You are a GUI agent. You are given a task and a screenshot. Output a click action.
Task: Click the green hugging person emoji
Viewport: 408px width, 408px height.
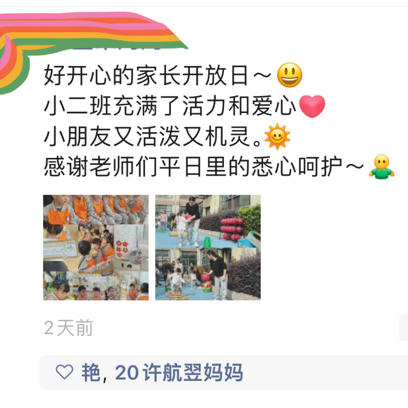381,167
